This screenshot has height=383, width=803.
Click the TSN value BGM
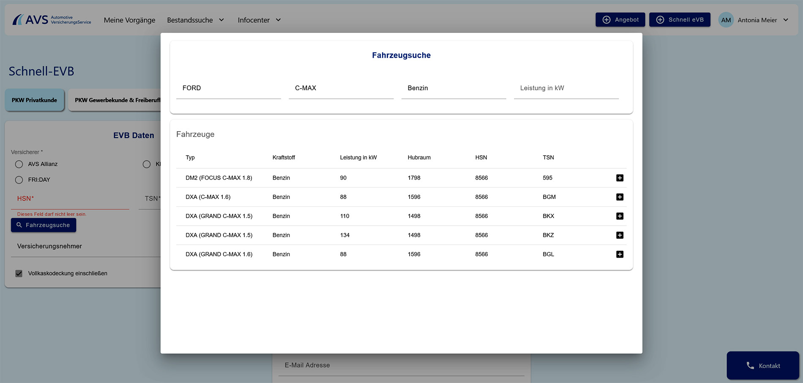tap(549, 197)
